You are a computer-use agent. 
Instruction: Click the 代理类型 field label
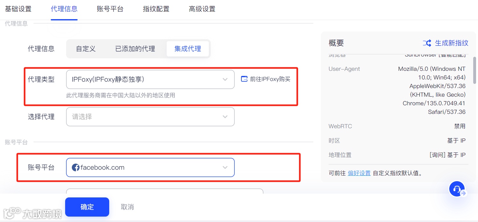point(41,79)
